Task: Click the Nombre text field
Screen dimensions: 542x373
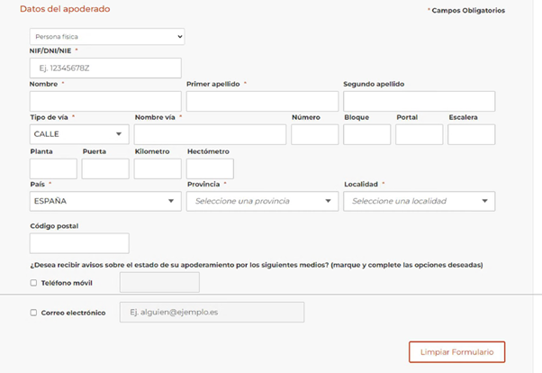Action: (x=105, y=101)
